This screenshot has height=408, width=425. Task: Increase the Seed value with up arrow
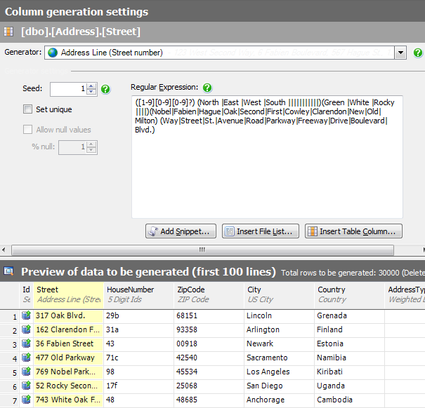(x=91, y=86)
